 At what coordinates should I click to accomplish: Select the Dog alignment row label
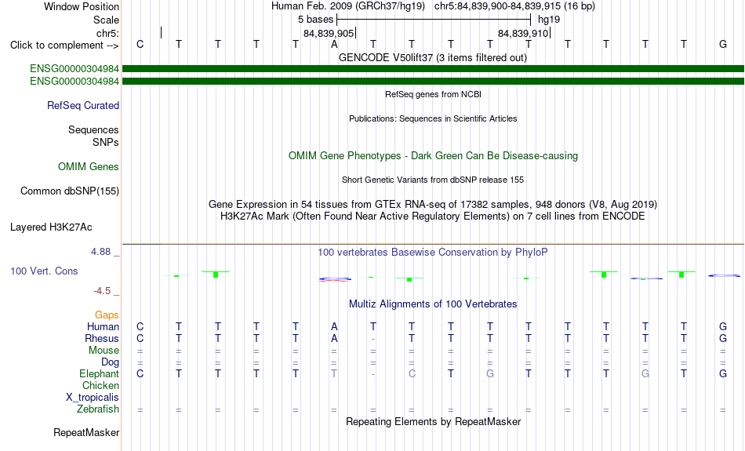tap(111, 362)
